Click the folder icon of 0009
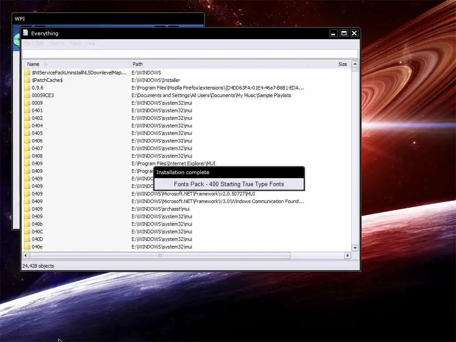The image size is (456, 342). pyautogui.click(x=27, y=103)
